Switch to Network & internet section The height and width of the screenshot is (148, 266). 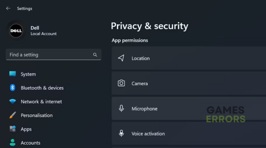click(x=41, y=102)
